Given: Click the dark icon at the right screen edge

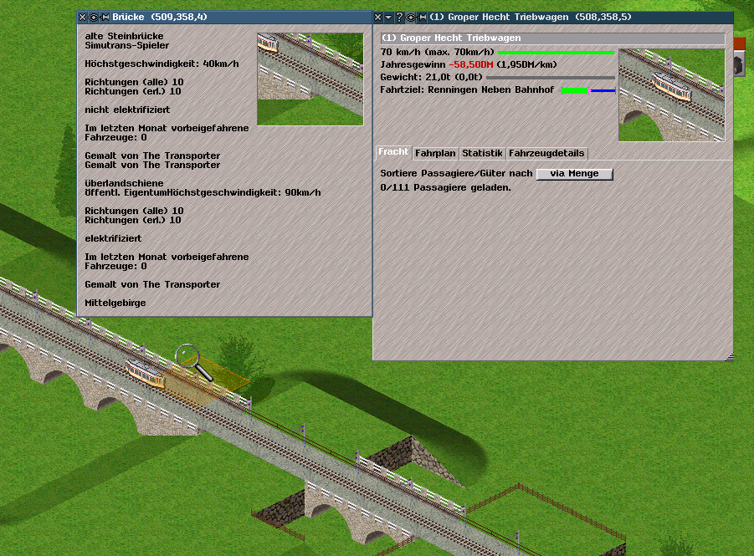Looking at the screenshot, I should coord(740,65).
